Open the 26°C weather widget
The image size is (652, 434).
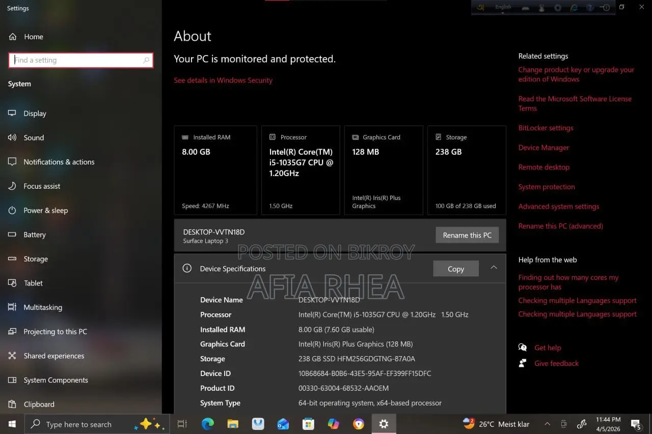coord(496,424)
